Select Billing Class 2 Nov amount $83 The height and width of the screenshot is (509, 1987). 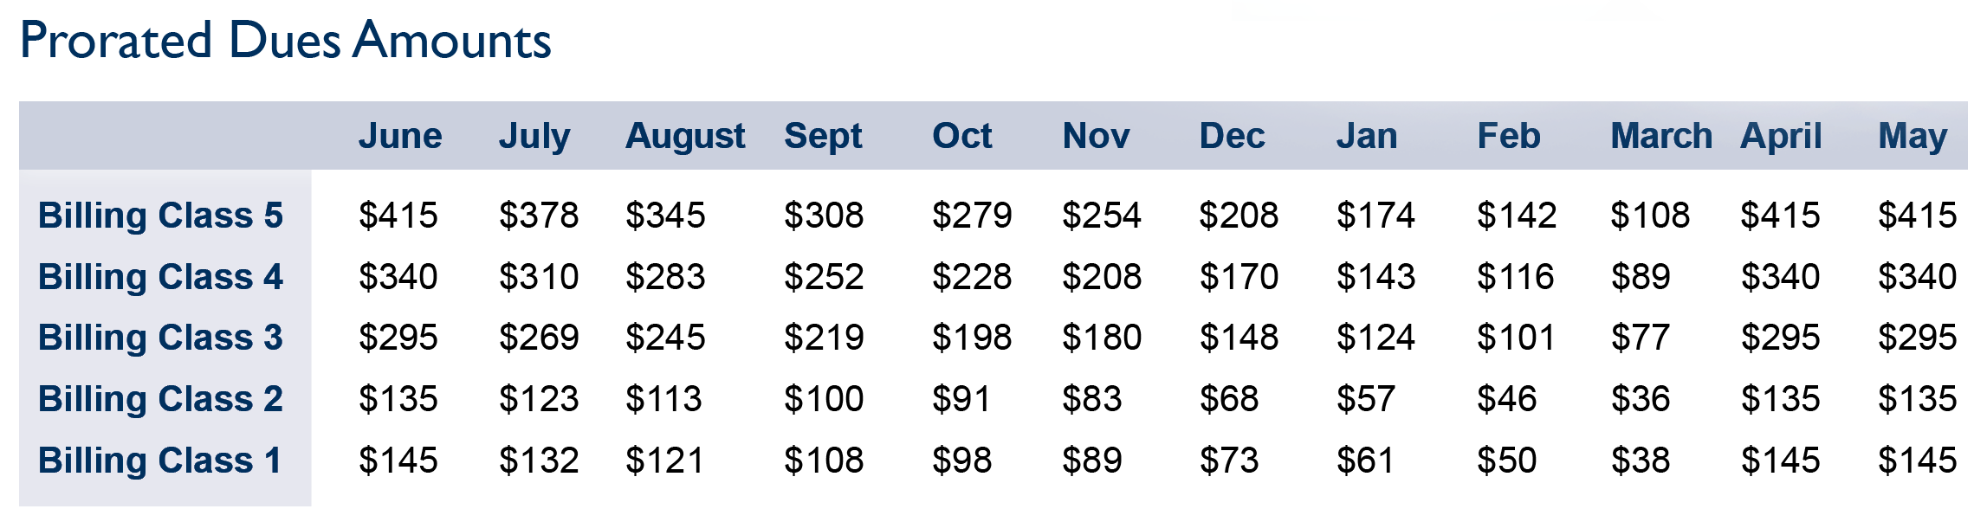tap(1091, 399)
